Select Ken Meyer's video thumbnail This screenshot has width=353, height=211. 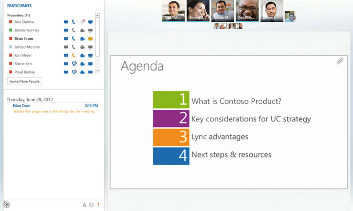pyautogui.click(x=247, y=11)
